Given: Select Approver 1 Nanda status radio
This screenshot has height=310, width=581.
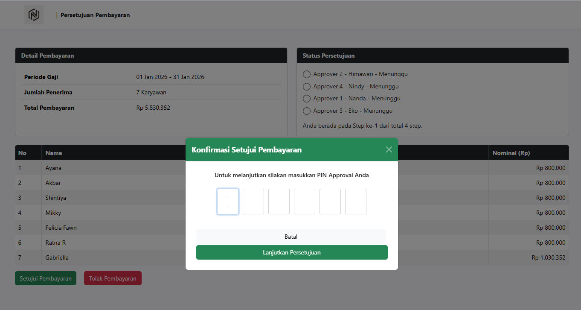Looking at the screenshot, I should (306, 99).
